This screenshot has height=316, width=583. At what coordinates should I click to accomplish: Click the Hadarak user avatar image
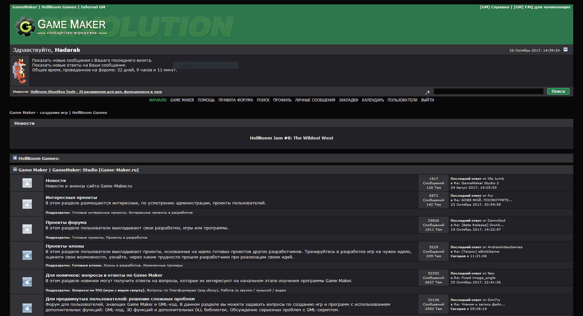pyautogui.click(x=19, y=71)
